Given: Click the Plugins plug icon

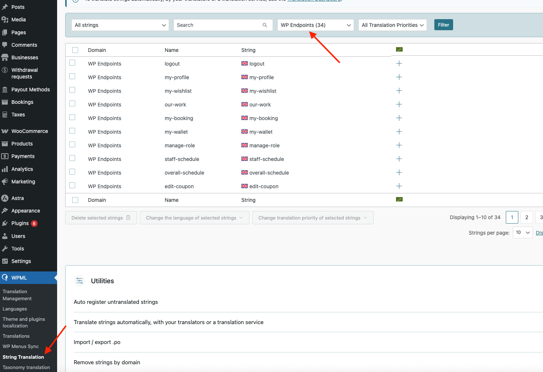Looking at the screenshot, I should point(5,223).
